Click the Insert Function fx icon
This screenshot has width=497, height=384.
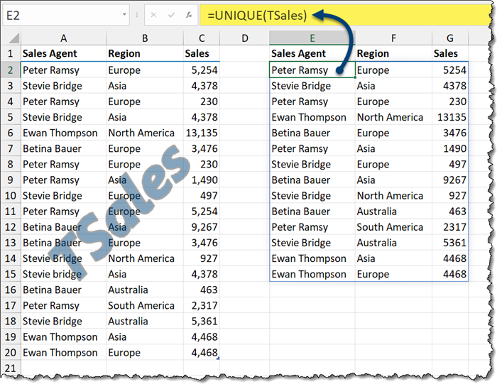[187, 15]
